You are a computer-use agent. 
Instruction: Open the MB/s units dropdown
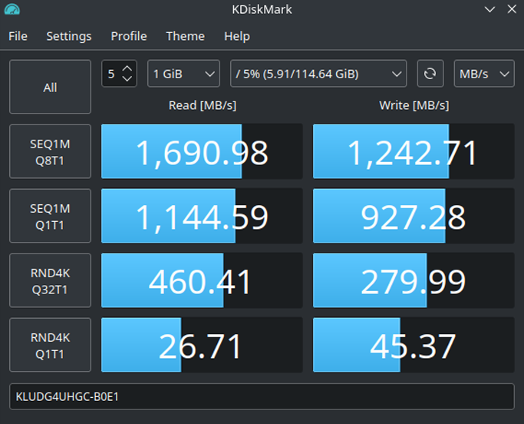(483, 74)
